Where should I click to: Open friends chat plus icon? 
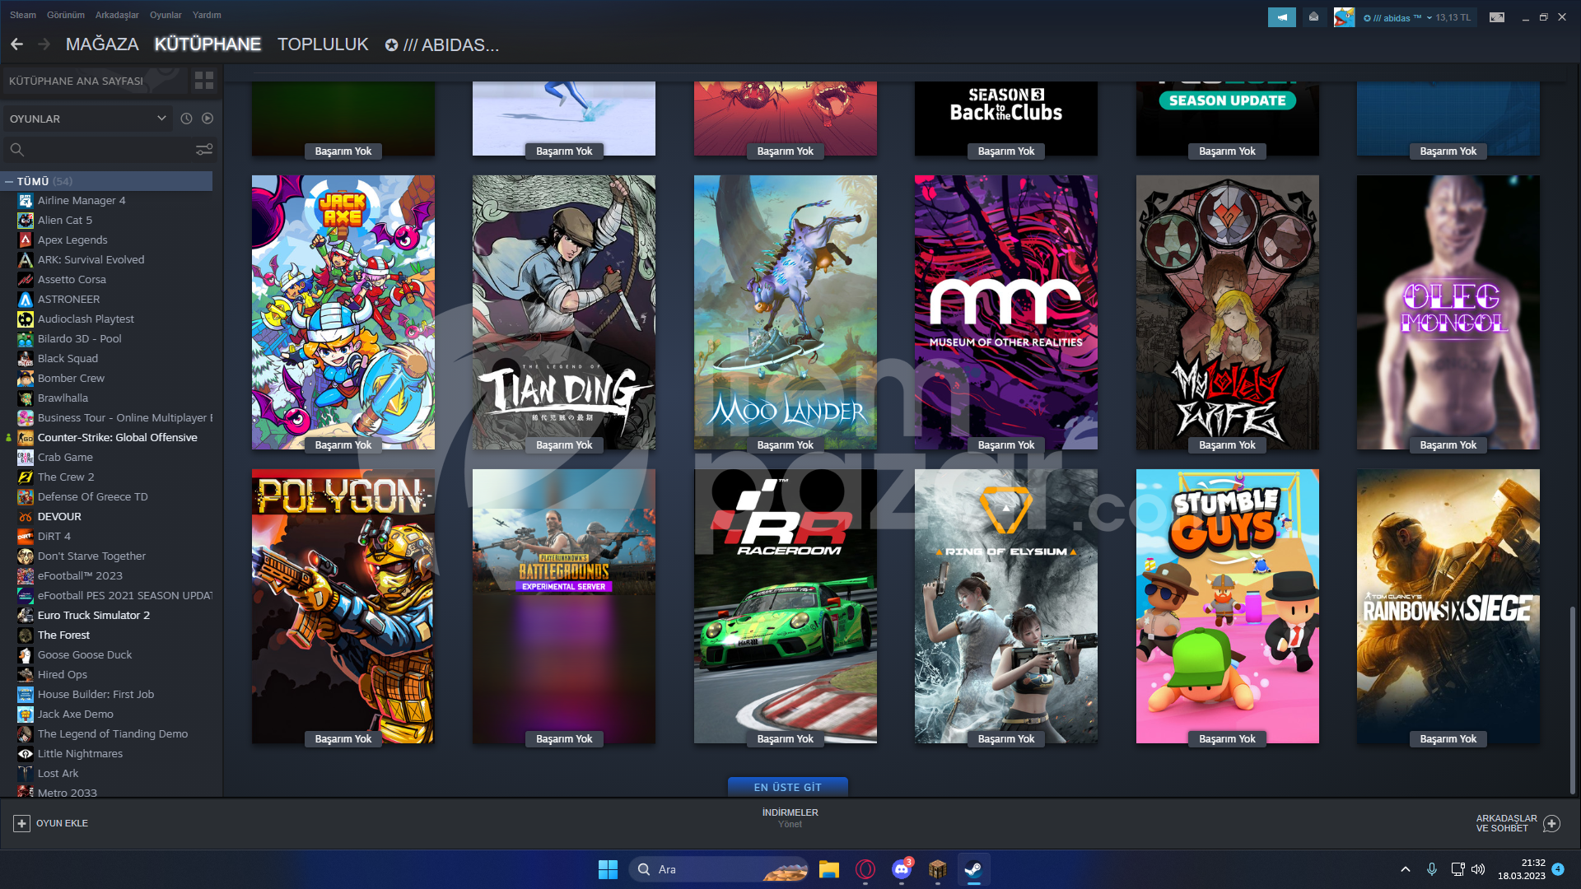point(1552,823)
